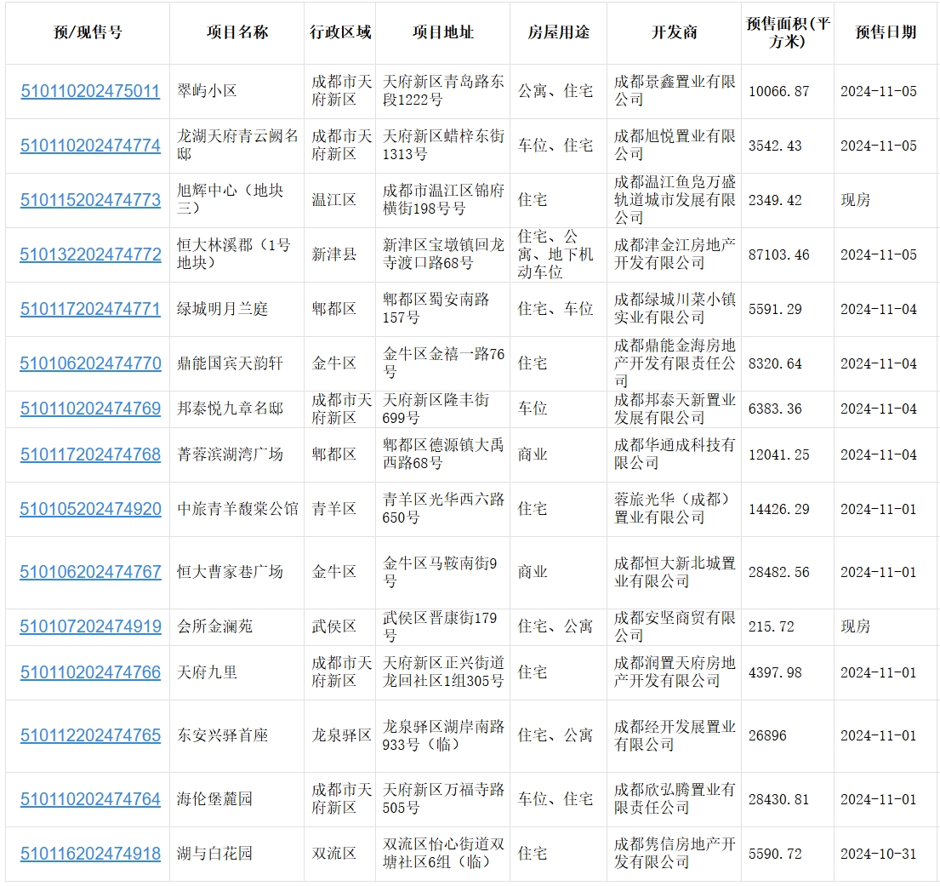Select project name 菁蓉滨湖湾广场

[230, 454]
